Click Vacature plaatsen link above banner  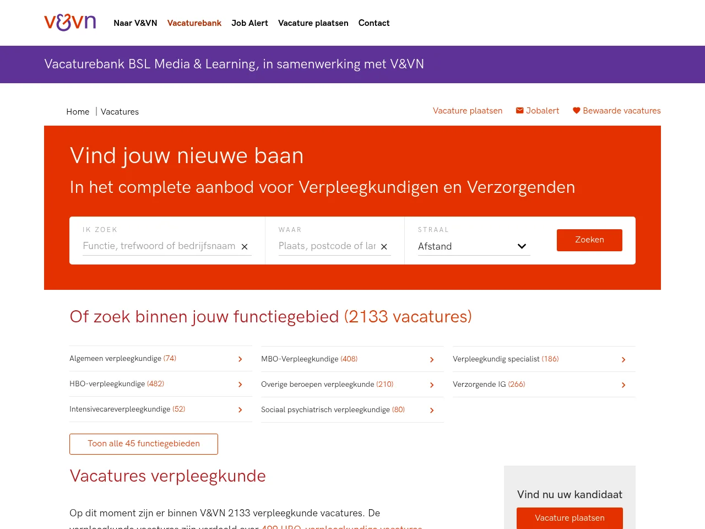point(468,111)
